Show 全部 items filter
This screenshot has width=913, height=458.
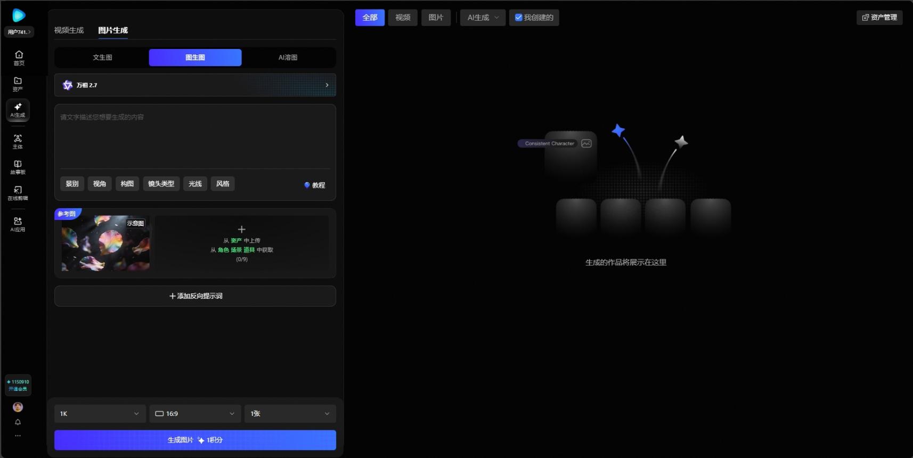point(370,18)
